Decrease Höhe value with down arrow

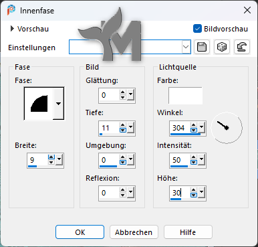(194, 195)
